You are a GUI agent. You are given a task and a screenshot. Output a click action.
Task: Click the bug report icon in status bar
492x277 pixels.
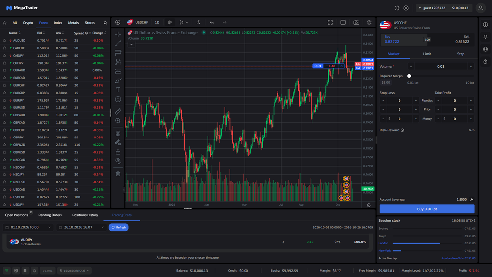click(34, 271)
